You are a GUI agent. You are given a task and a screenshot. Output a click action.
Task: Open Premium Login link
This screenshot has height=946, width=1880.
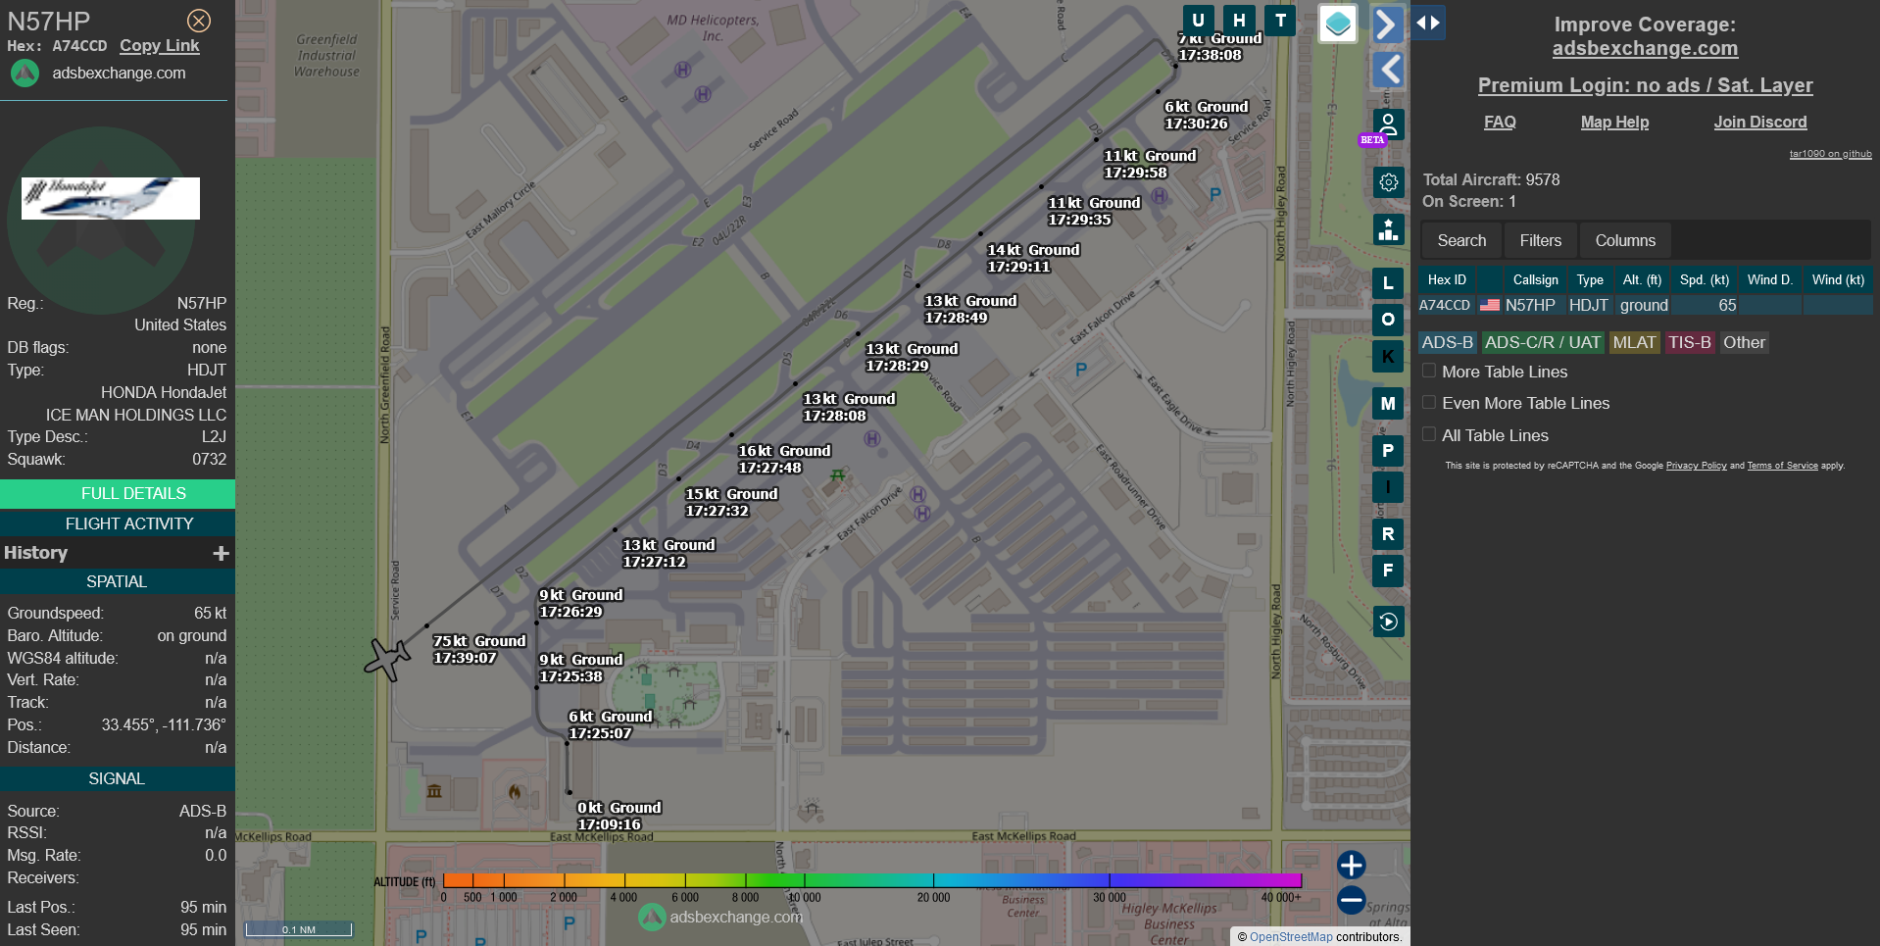1646,85
